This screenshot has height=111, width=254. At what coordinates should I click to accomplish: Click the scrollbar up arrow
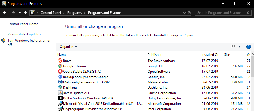coord(252,54)
